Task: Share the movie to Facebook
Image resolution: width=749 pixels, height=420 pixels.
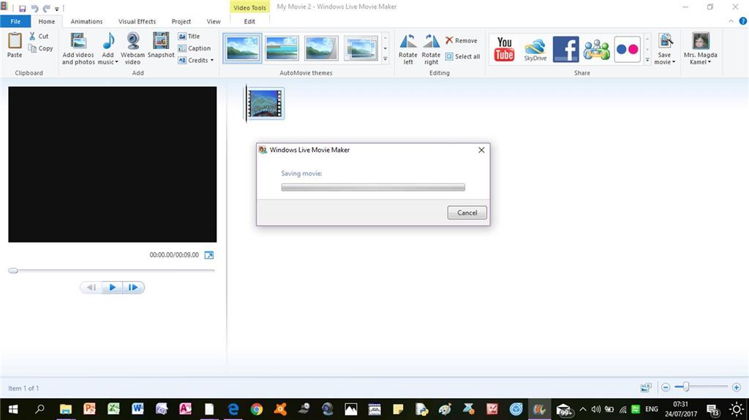Action: pyautogui.click(x=565, y=49)
